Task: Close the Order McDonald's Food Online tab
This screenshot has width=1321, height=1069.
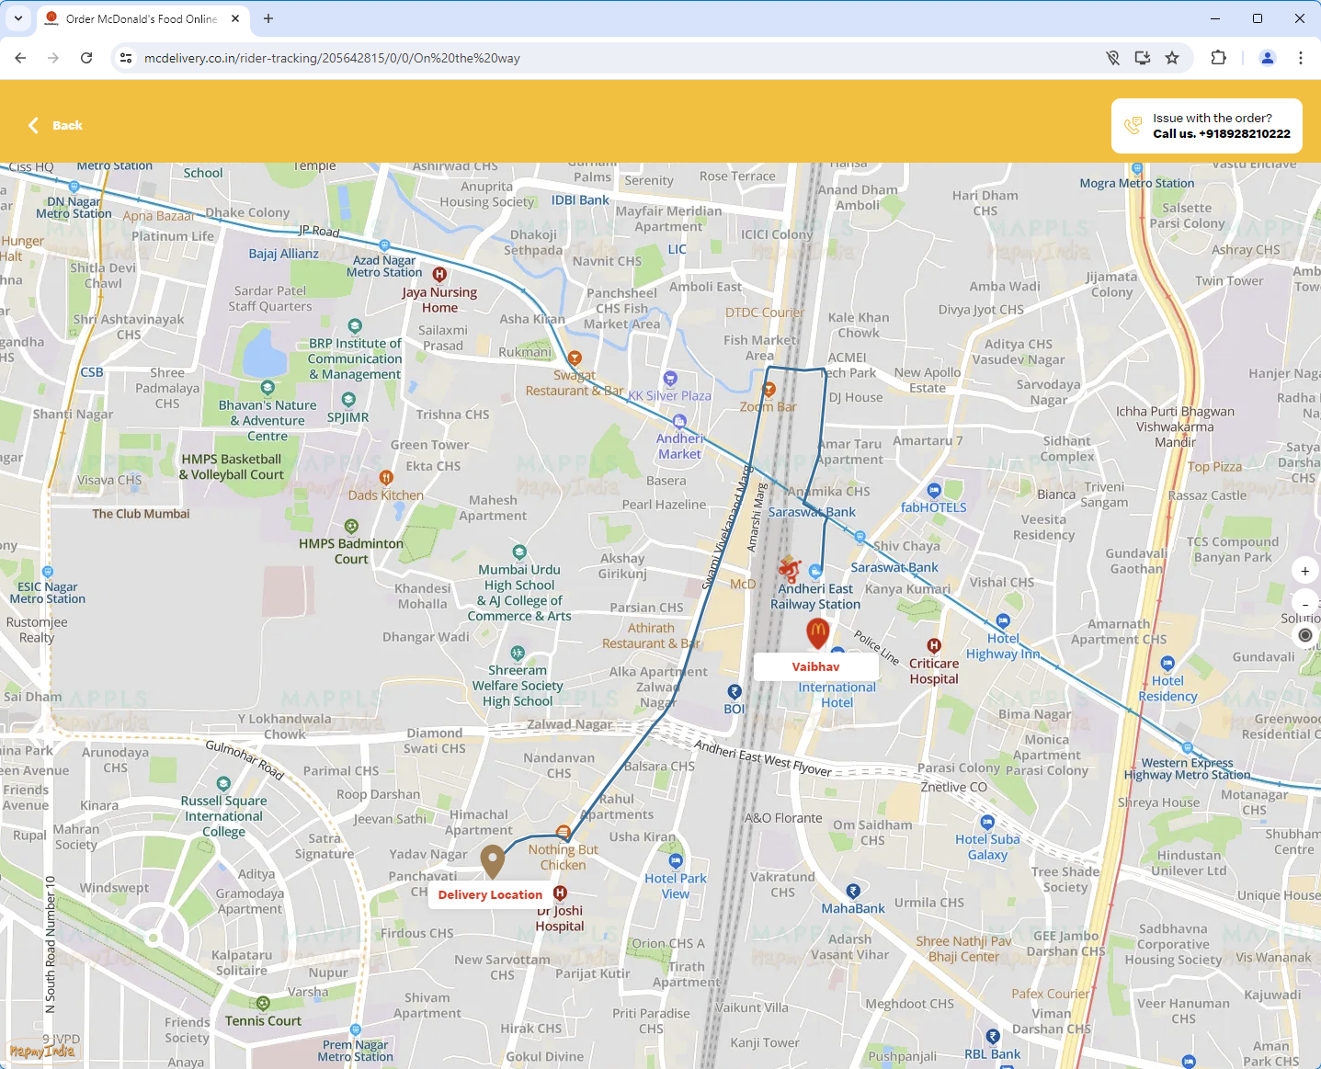Action: pyautogui.click(x=235, y=18)
